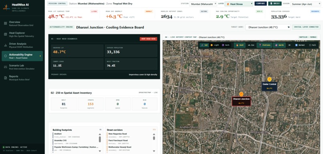323x154 pixels.
Task: Click the Streets 153 segments card
Action: click(91, 104)
